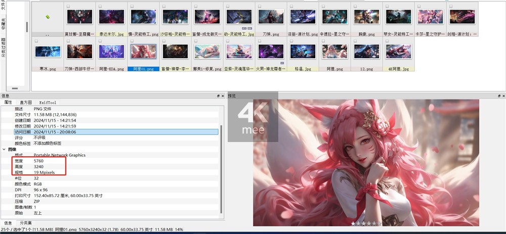
Task: Choose the 琴女-灵能特工 thumbnail
Action: 399,17
